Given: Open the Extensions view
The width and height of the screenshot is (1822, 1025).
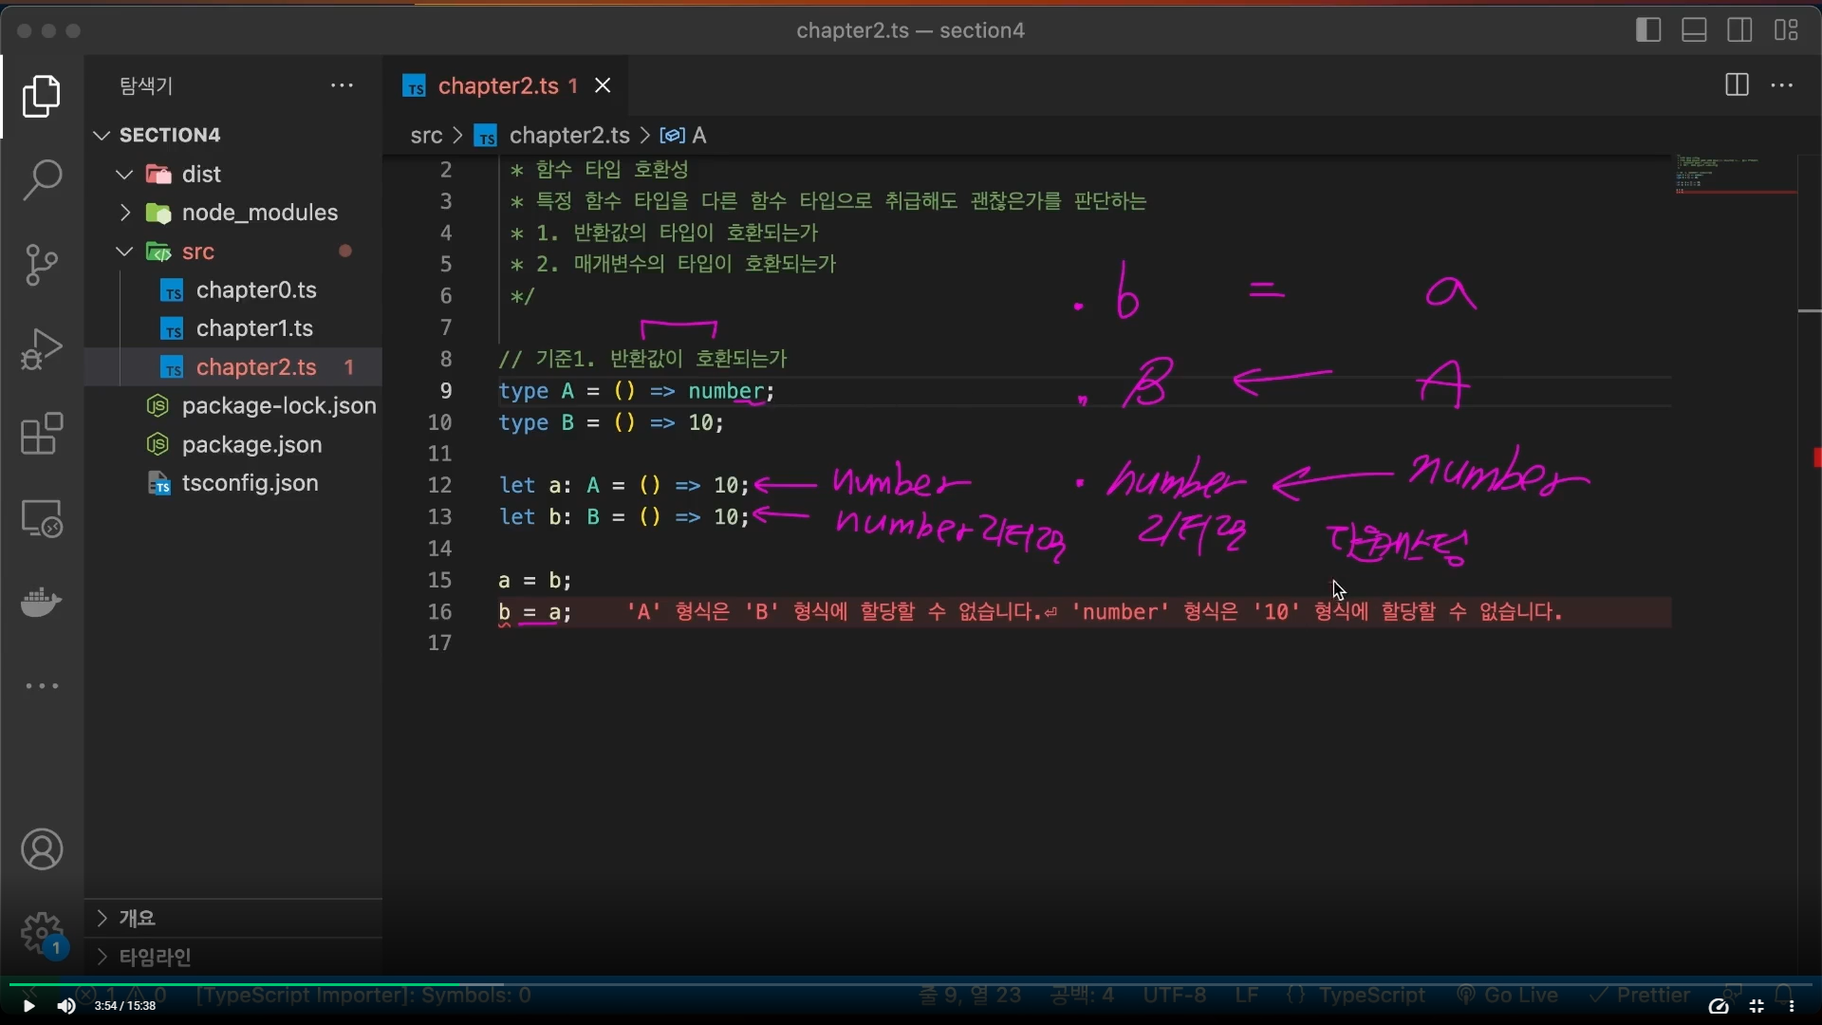Looking at the screenshot, I should tap(42, 435).
